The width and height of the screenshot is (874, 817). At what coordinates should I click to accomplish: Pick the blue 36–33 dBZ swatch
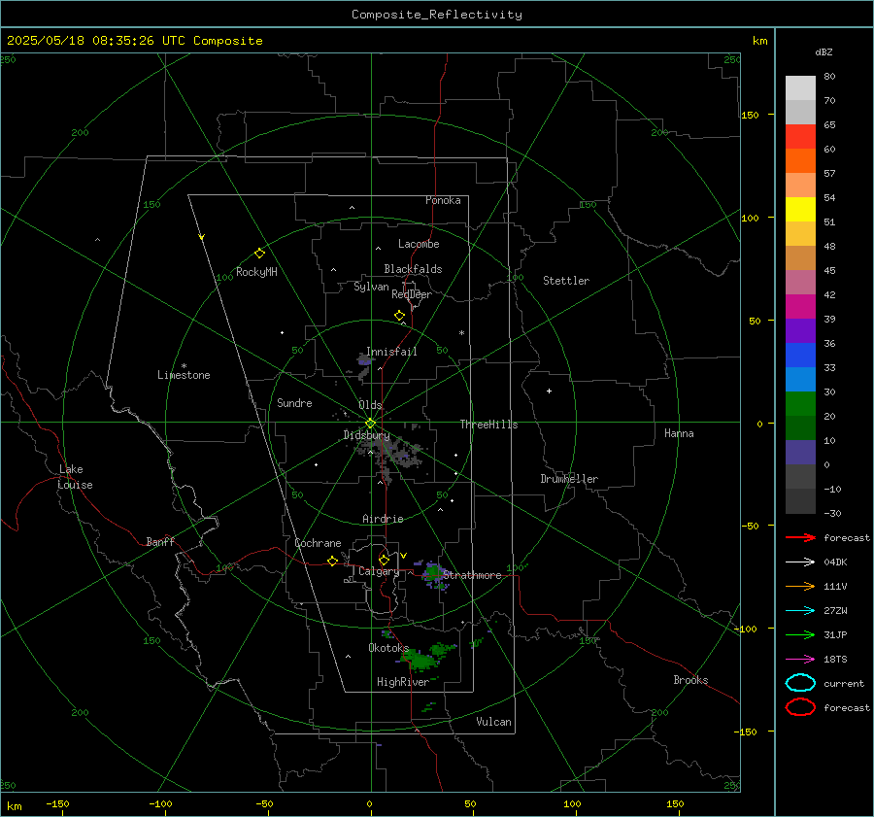tap(800, 356)
